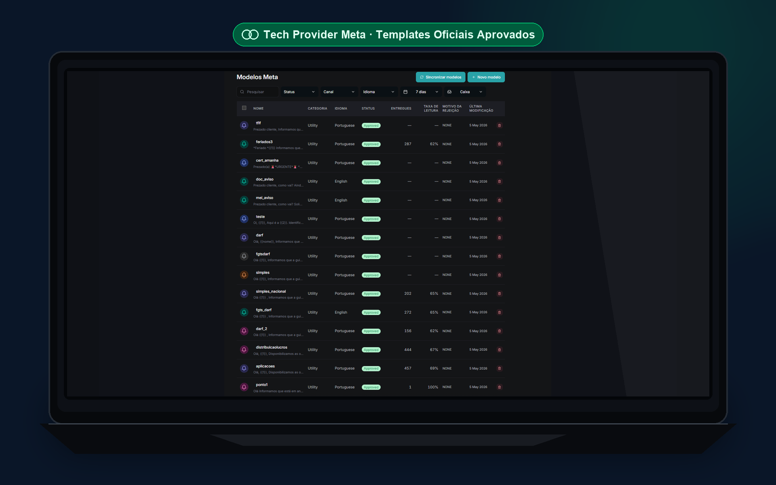Open the Canal filter dropdown
This screenshot has width=776, height=485.
tap(339, 92)
